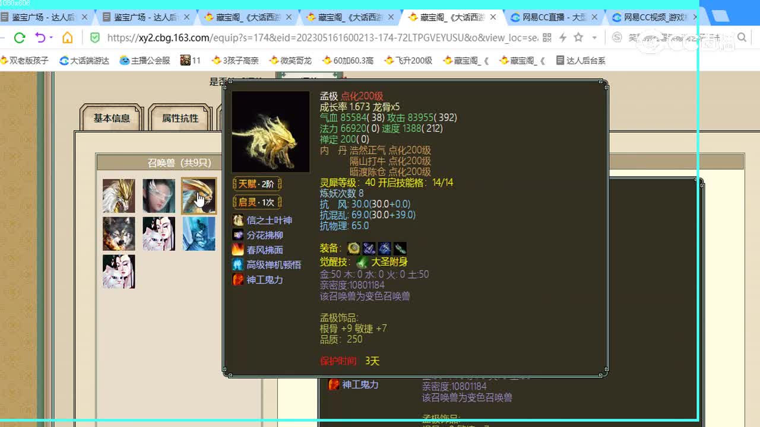
Task: Click the second equipment icon after 装备
Action: (x=369, y=248)
